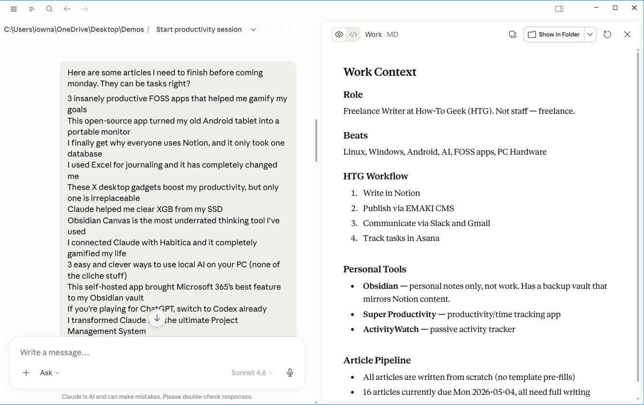Open the Sonnet 4.6 model selector
This screenshot has height=405, width=644.
click(x=252, y=373)
